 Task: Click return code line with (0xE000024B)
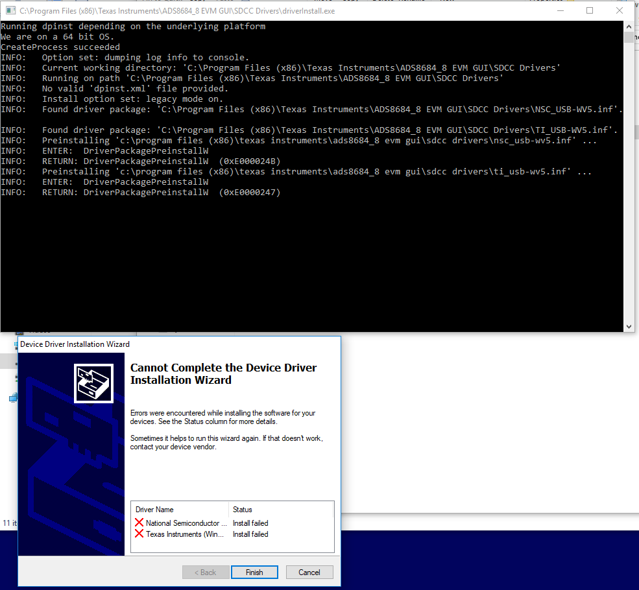click(x=141, y=161)
